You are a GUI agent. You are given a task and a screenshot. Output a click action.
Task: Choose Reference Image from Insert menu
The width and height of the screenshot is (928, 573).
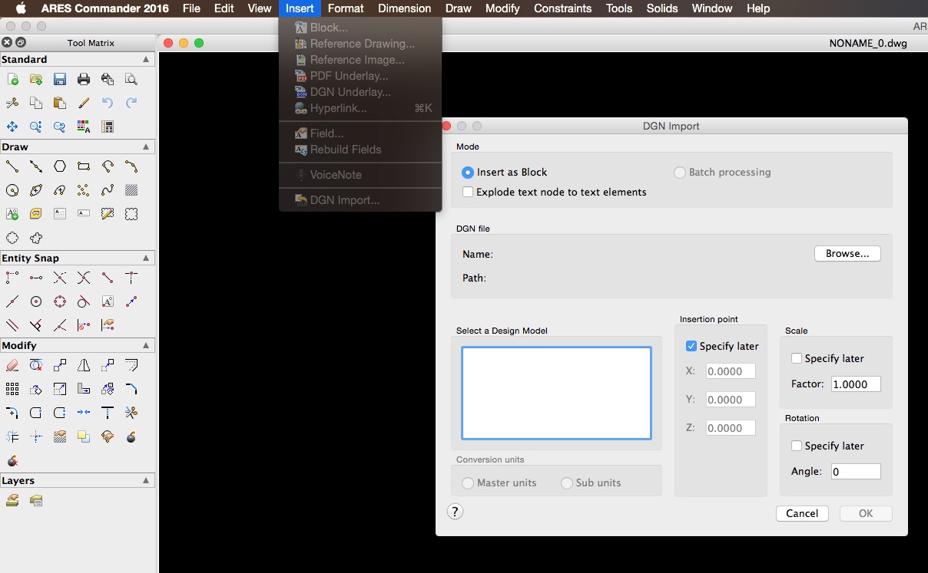coord(360,60)
